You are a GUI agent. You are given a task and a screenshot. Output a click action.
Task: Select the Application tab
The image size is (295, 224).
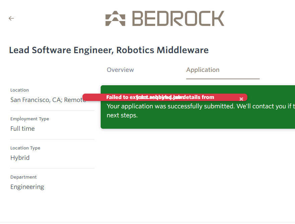(203, 70)
